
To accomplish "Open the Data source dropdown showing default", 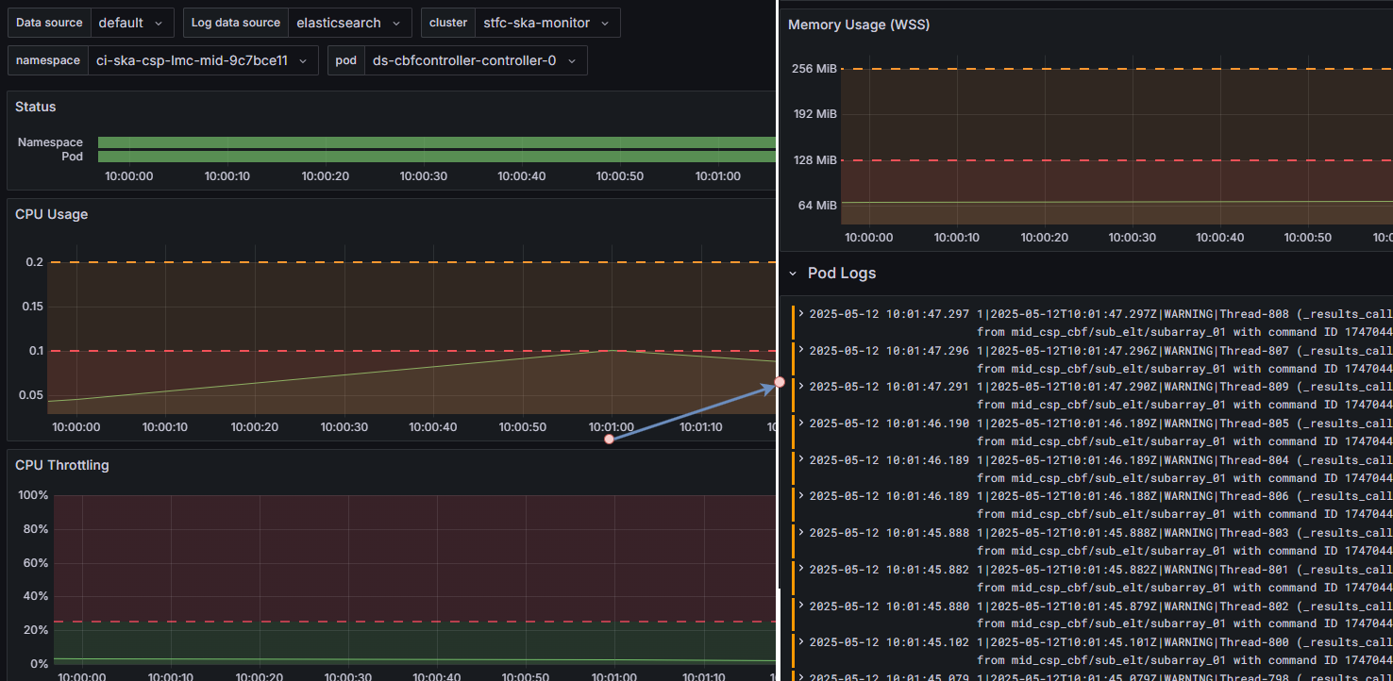I will pos(132,23).
